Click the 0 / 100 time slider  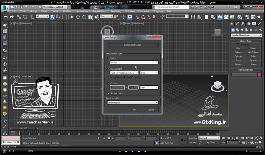point(24,128)
